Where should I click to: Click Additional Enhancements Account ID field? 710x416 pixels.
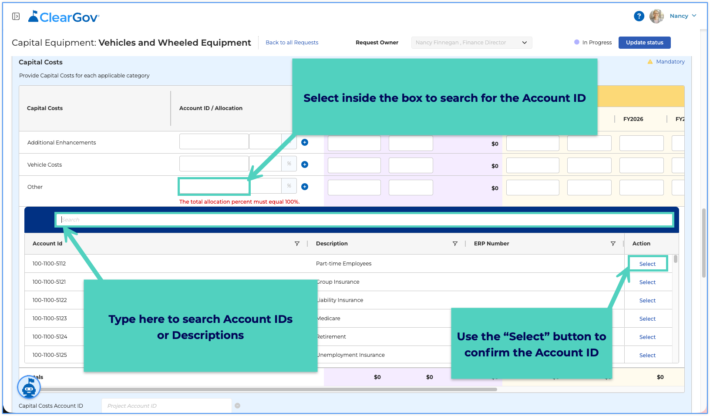[x=214, y=141]
